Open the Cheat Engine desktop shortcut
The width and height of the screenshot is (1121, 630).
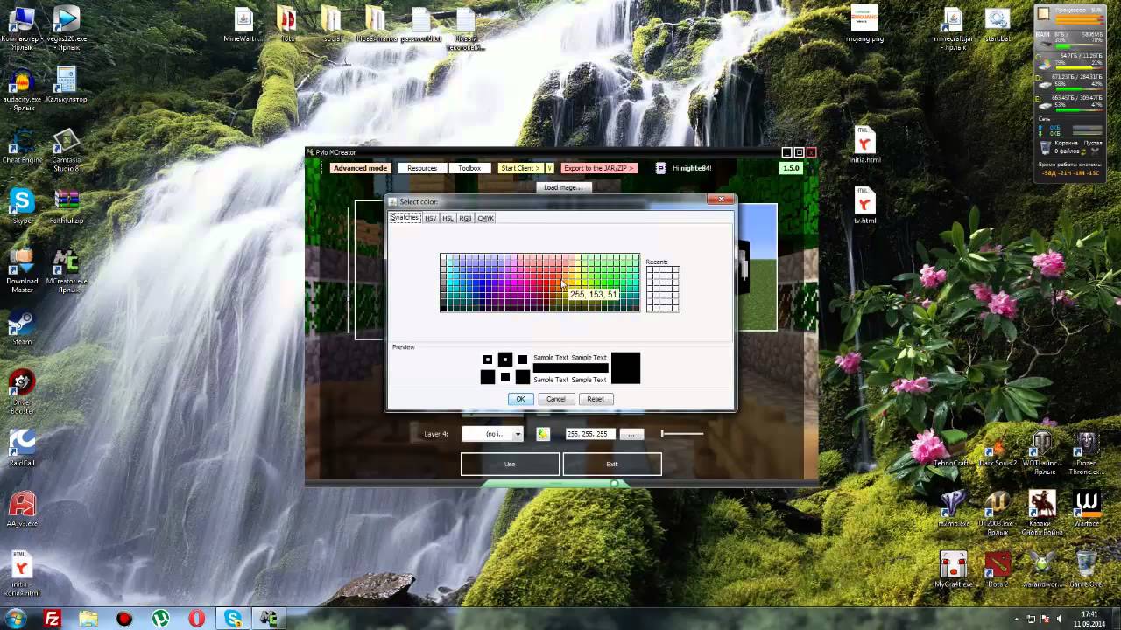(x=21, y=147)
